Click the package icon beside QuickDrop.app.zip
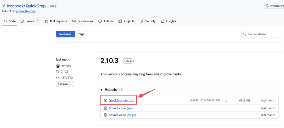 click(105, 100)
